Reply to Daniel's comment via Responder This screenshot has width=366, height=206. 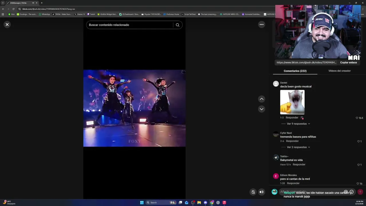click(x=292, y=118)
